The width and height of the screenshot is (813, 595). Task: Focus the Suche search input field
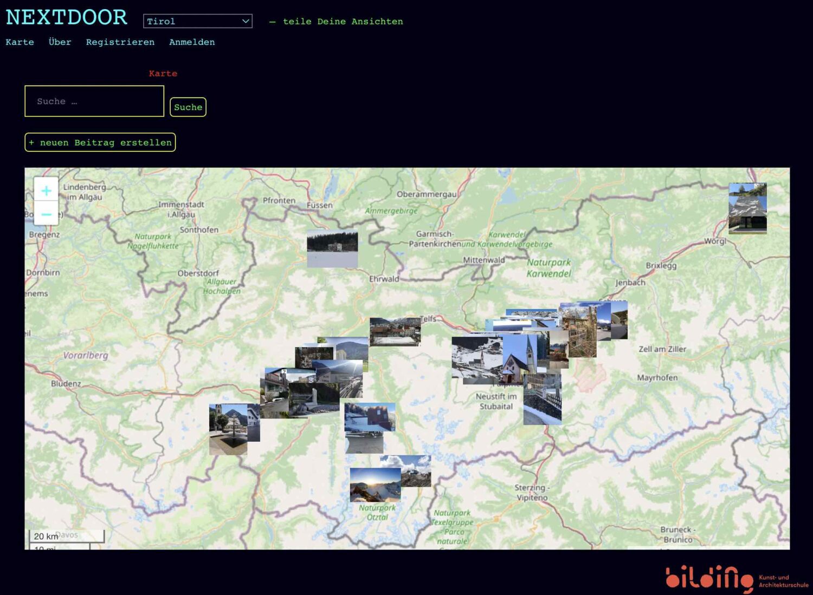[94, 101]
